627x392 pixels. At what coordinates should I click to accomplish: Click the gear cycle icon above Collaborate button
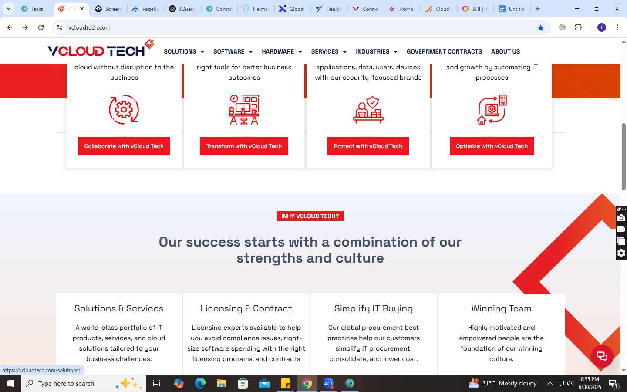(x=124, y=109)
